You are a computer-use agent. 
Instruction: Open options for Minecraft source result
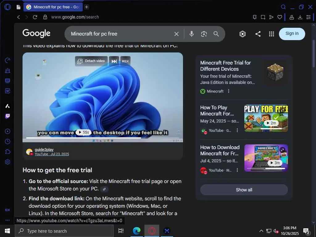229,91
